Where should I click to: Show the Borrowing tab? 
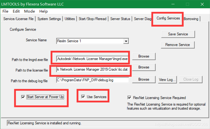pos(191,19)
